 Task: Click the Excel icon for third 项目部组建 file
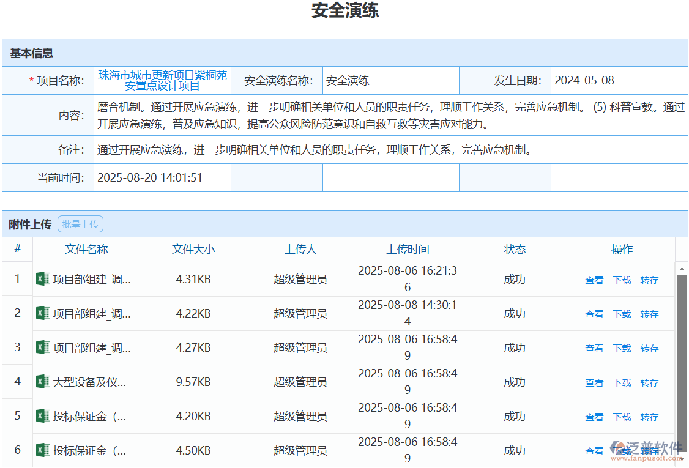tap(43, 347)
